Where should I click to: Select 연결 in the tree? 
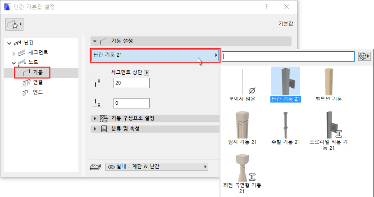(38, 82)
